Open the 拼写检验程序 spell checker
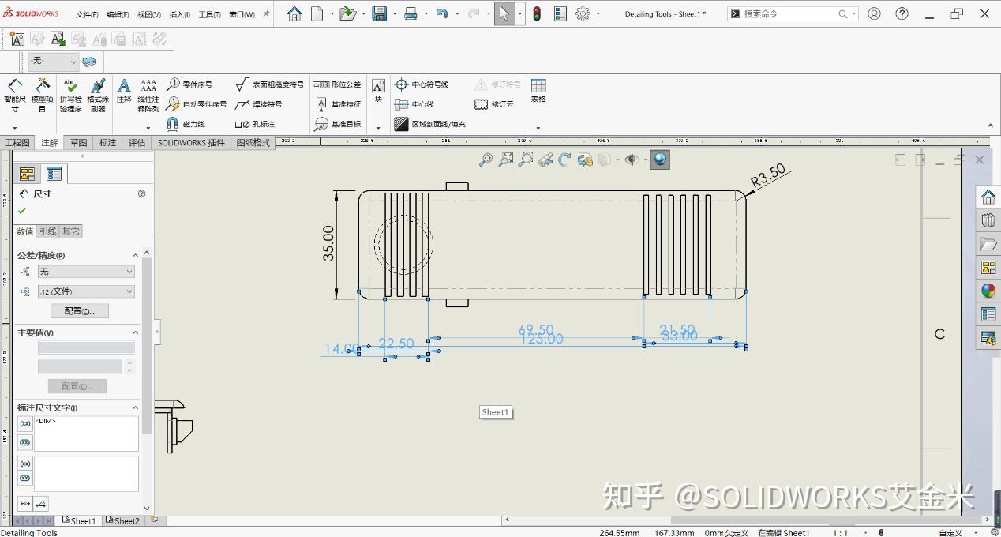The height and width of the screenshot is (537, 1001). (x=70, y=95)
